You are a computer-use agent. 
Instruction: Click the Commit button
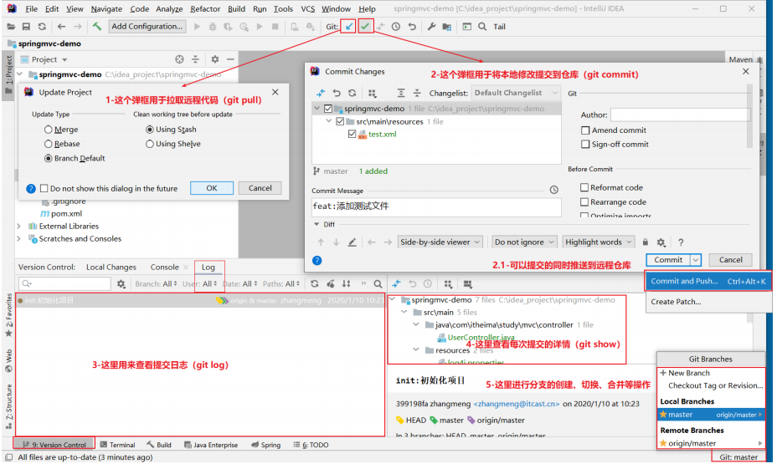pyautogui.click(x=668, y=260)
